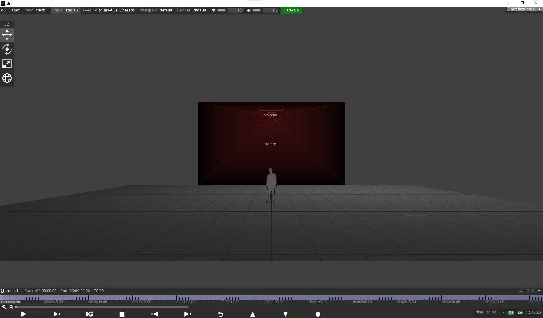Click the return/undo arrow transport icon
The image size is (543, 318).
[220, 314]
